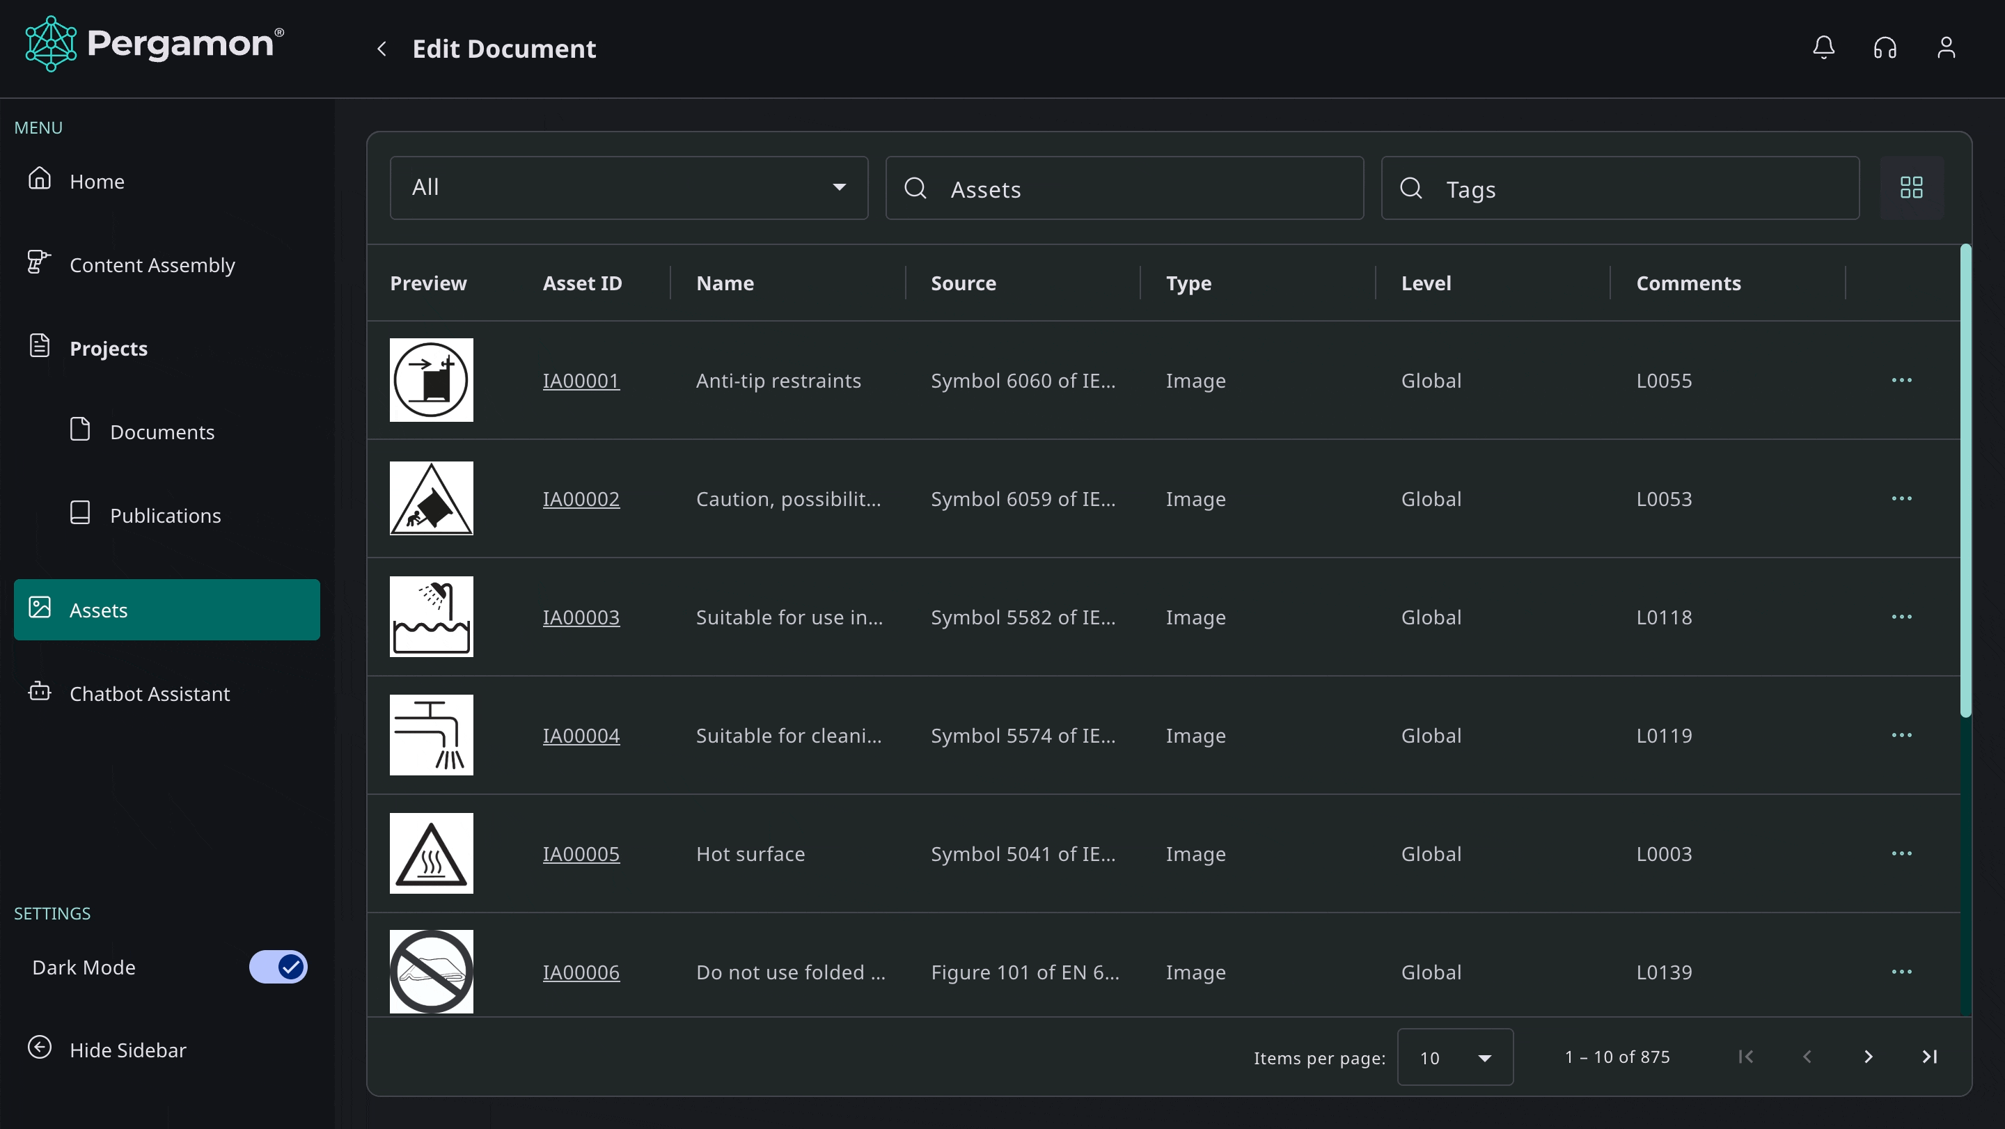Screen dimensions: 2005x1129
Task: Open Anti-tip restraints preview thumbnail
Action: coord(431,381)
